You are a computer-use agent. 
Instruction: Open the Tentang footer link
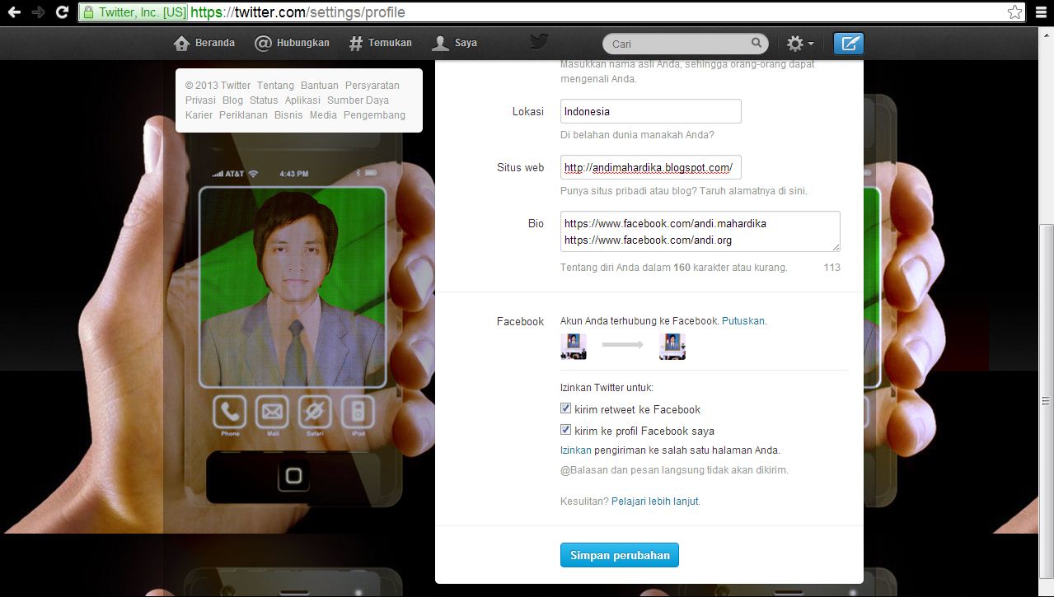(275, 86)
